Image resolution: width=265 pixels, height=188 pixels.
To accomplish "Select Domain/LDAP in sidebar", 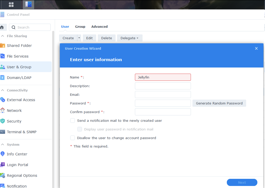I will pyautogui.click(x=19, y=78).
